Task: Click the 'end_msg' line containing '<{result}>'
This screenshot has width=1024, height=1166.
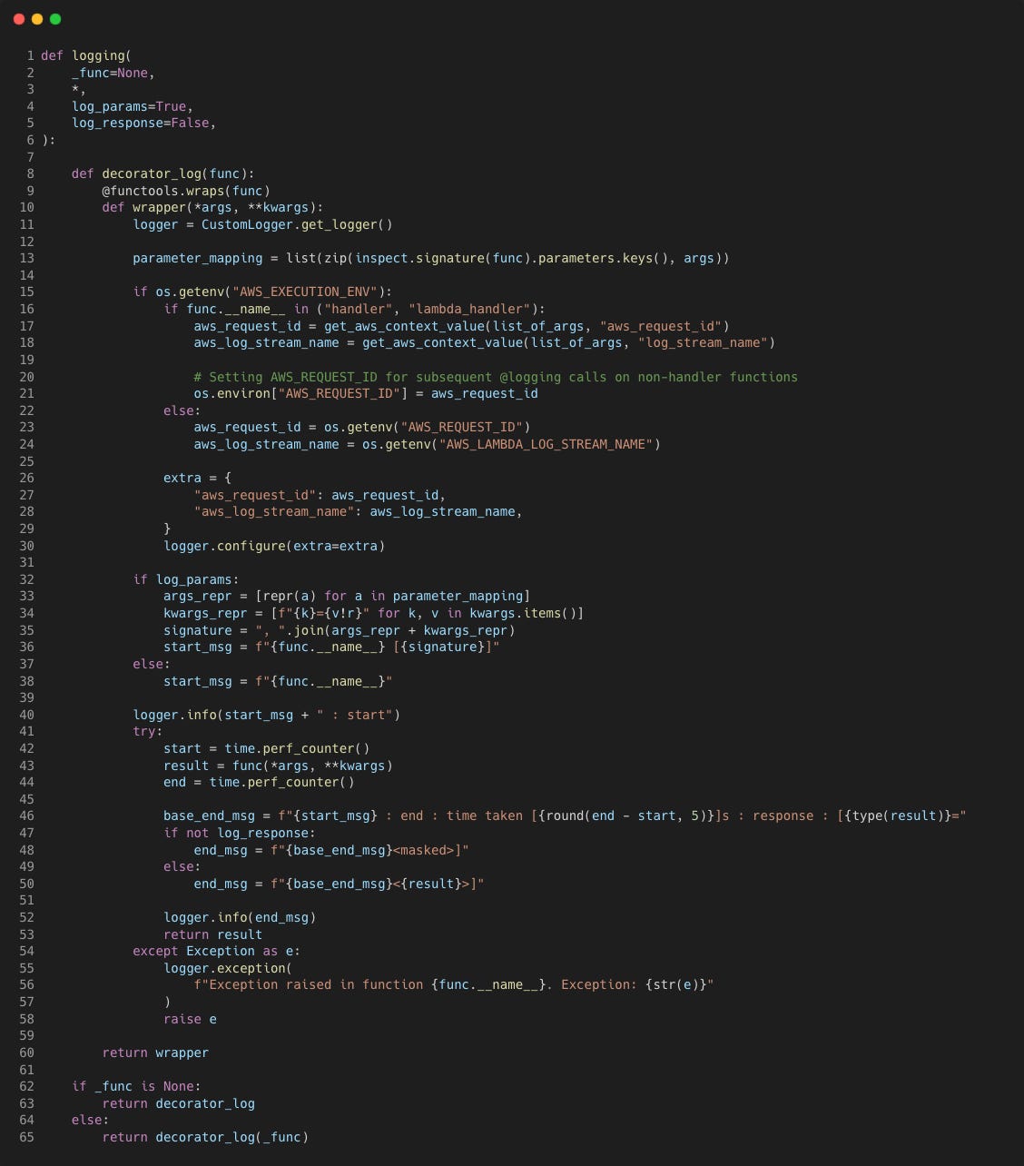Action: click(339, 884)
